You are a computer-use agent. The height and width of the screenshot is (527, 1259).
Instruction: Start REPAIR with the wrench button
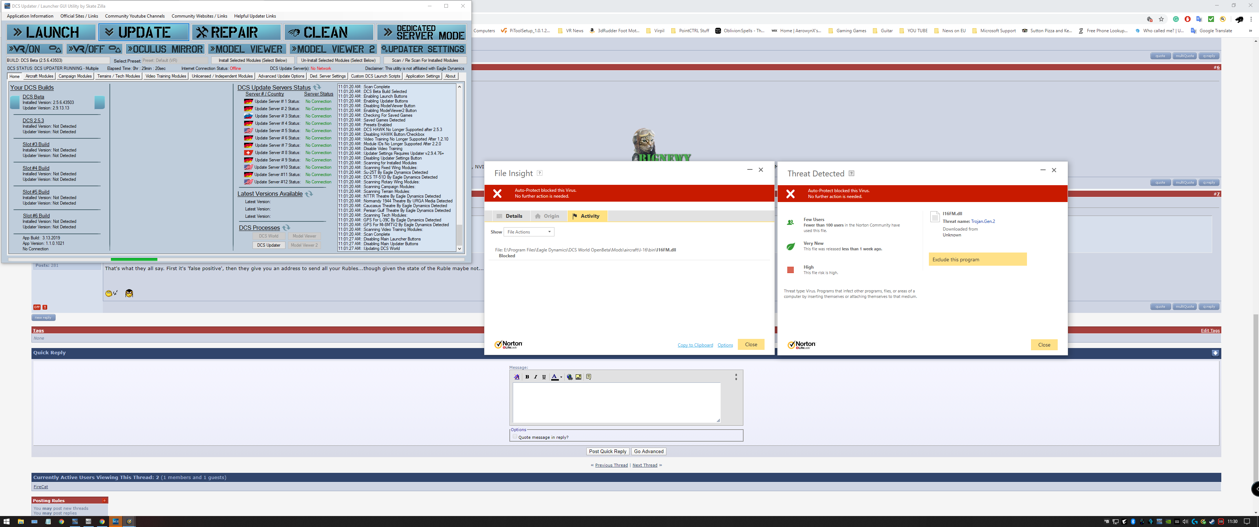coord(236,32)
